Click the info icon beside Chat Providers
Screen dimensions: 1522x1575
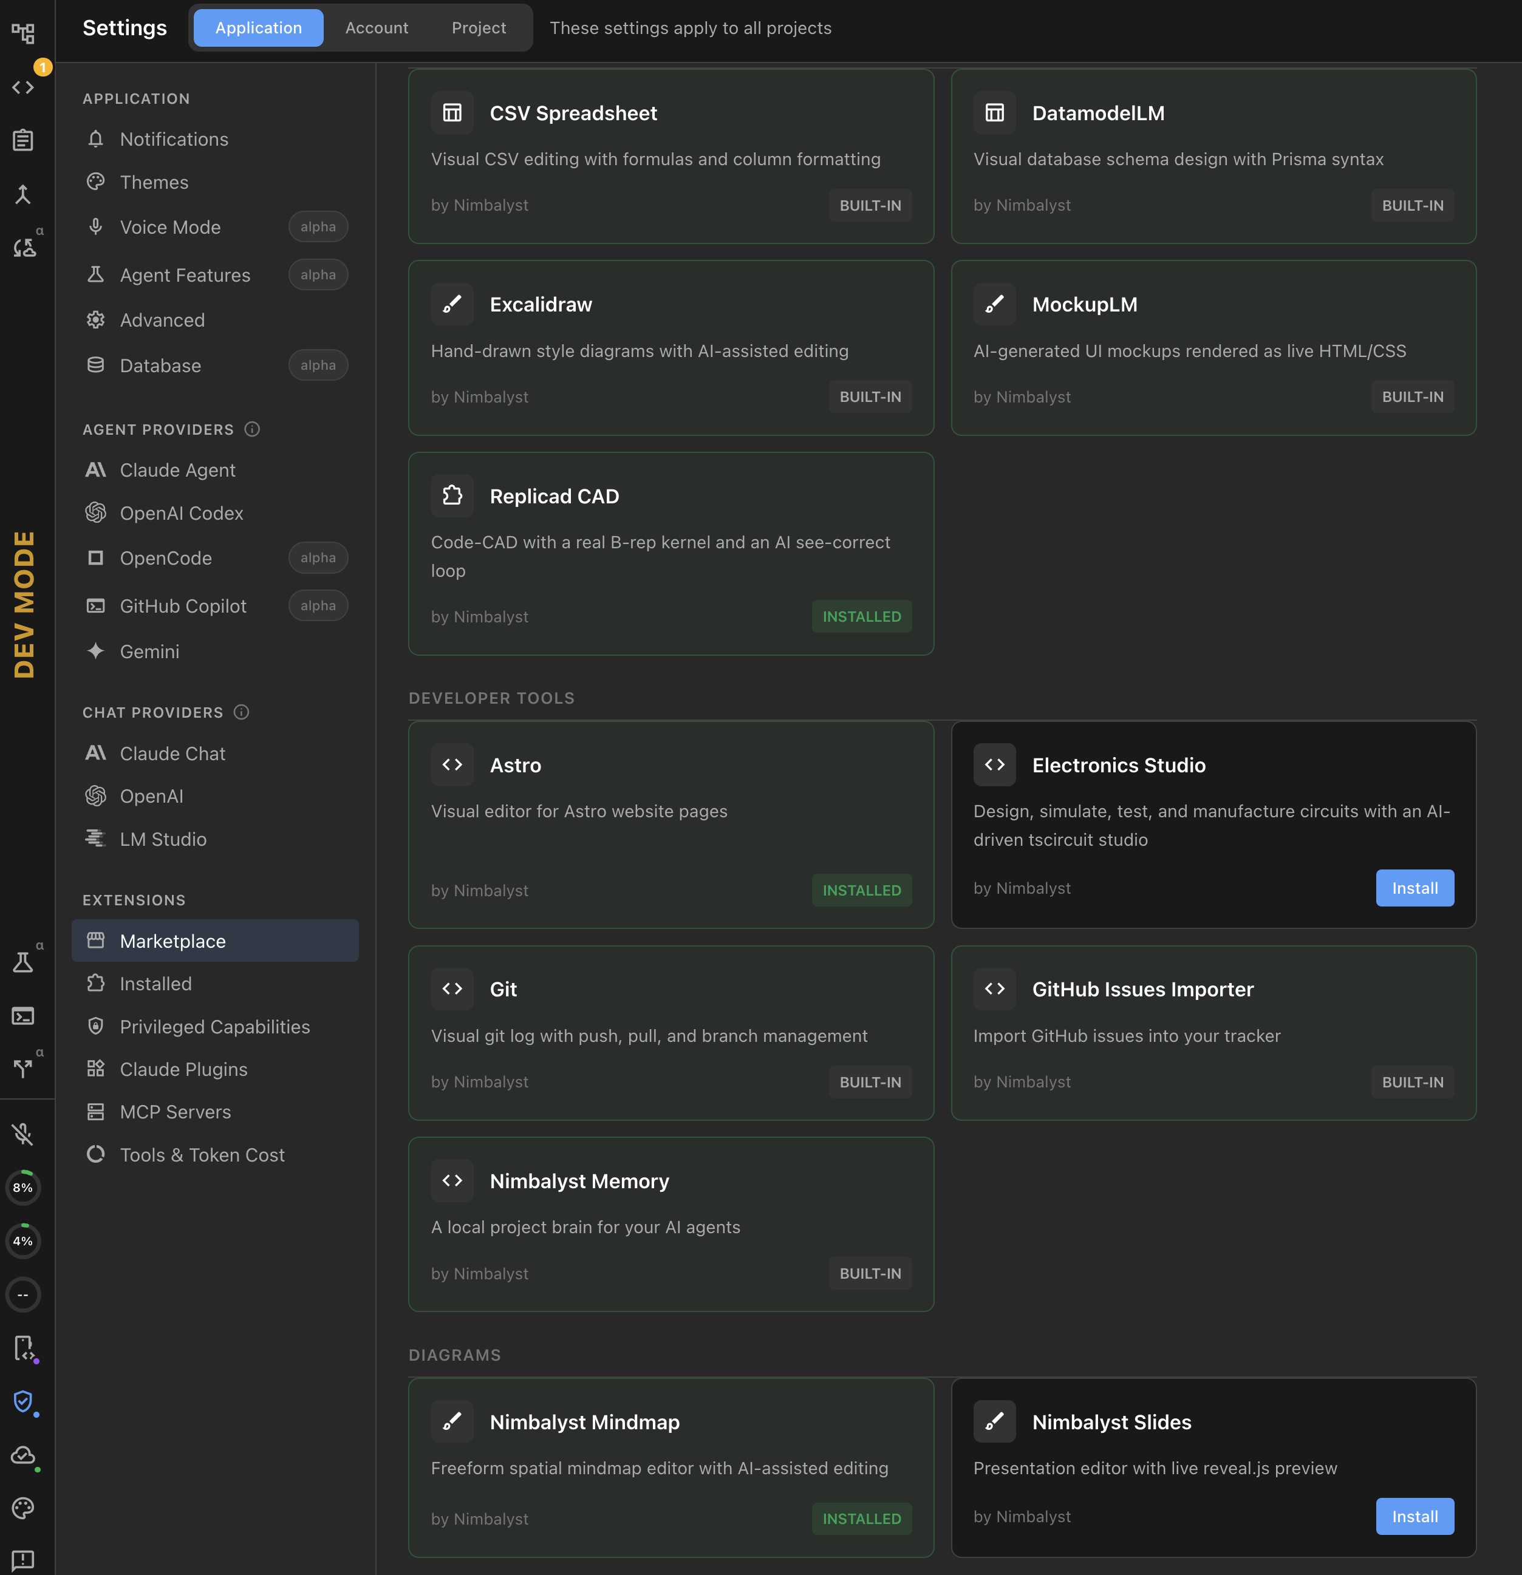point(241,712)
